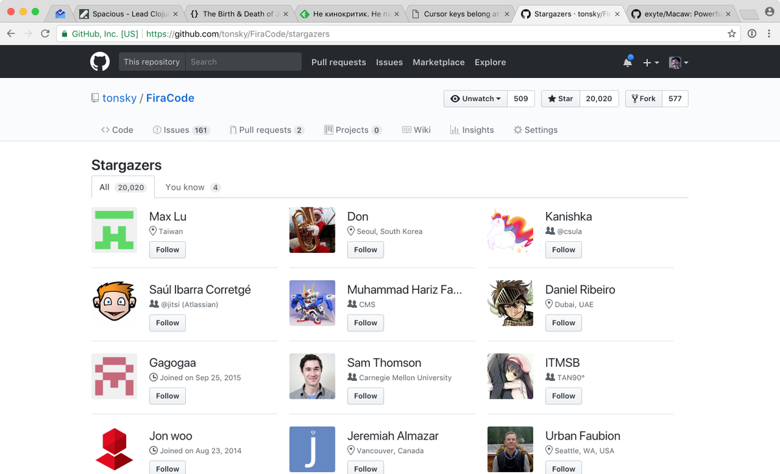Go to the tonsky owner link

120,98
